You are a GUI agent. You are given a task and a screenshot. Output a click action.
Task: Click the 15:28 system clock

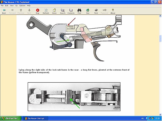coord(157,118)
